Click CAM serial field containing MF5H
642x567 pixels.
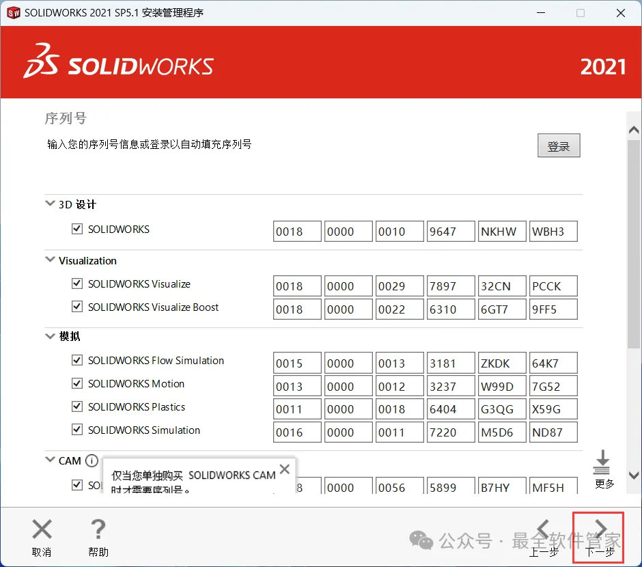coord(553,486)
